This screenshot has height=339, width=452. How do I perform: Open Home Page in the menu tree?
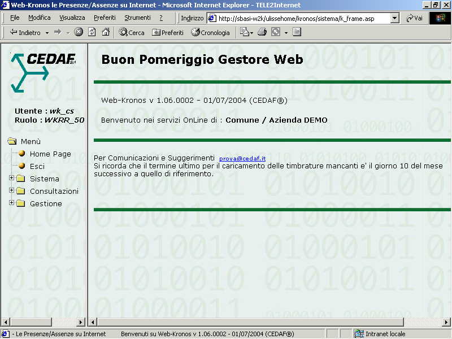coord(50,154)
